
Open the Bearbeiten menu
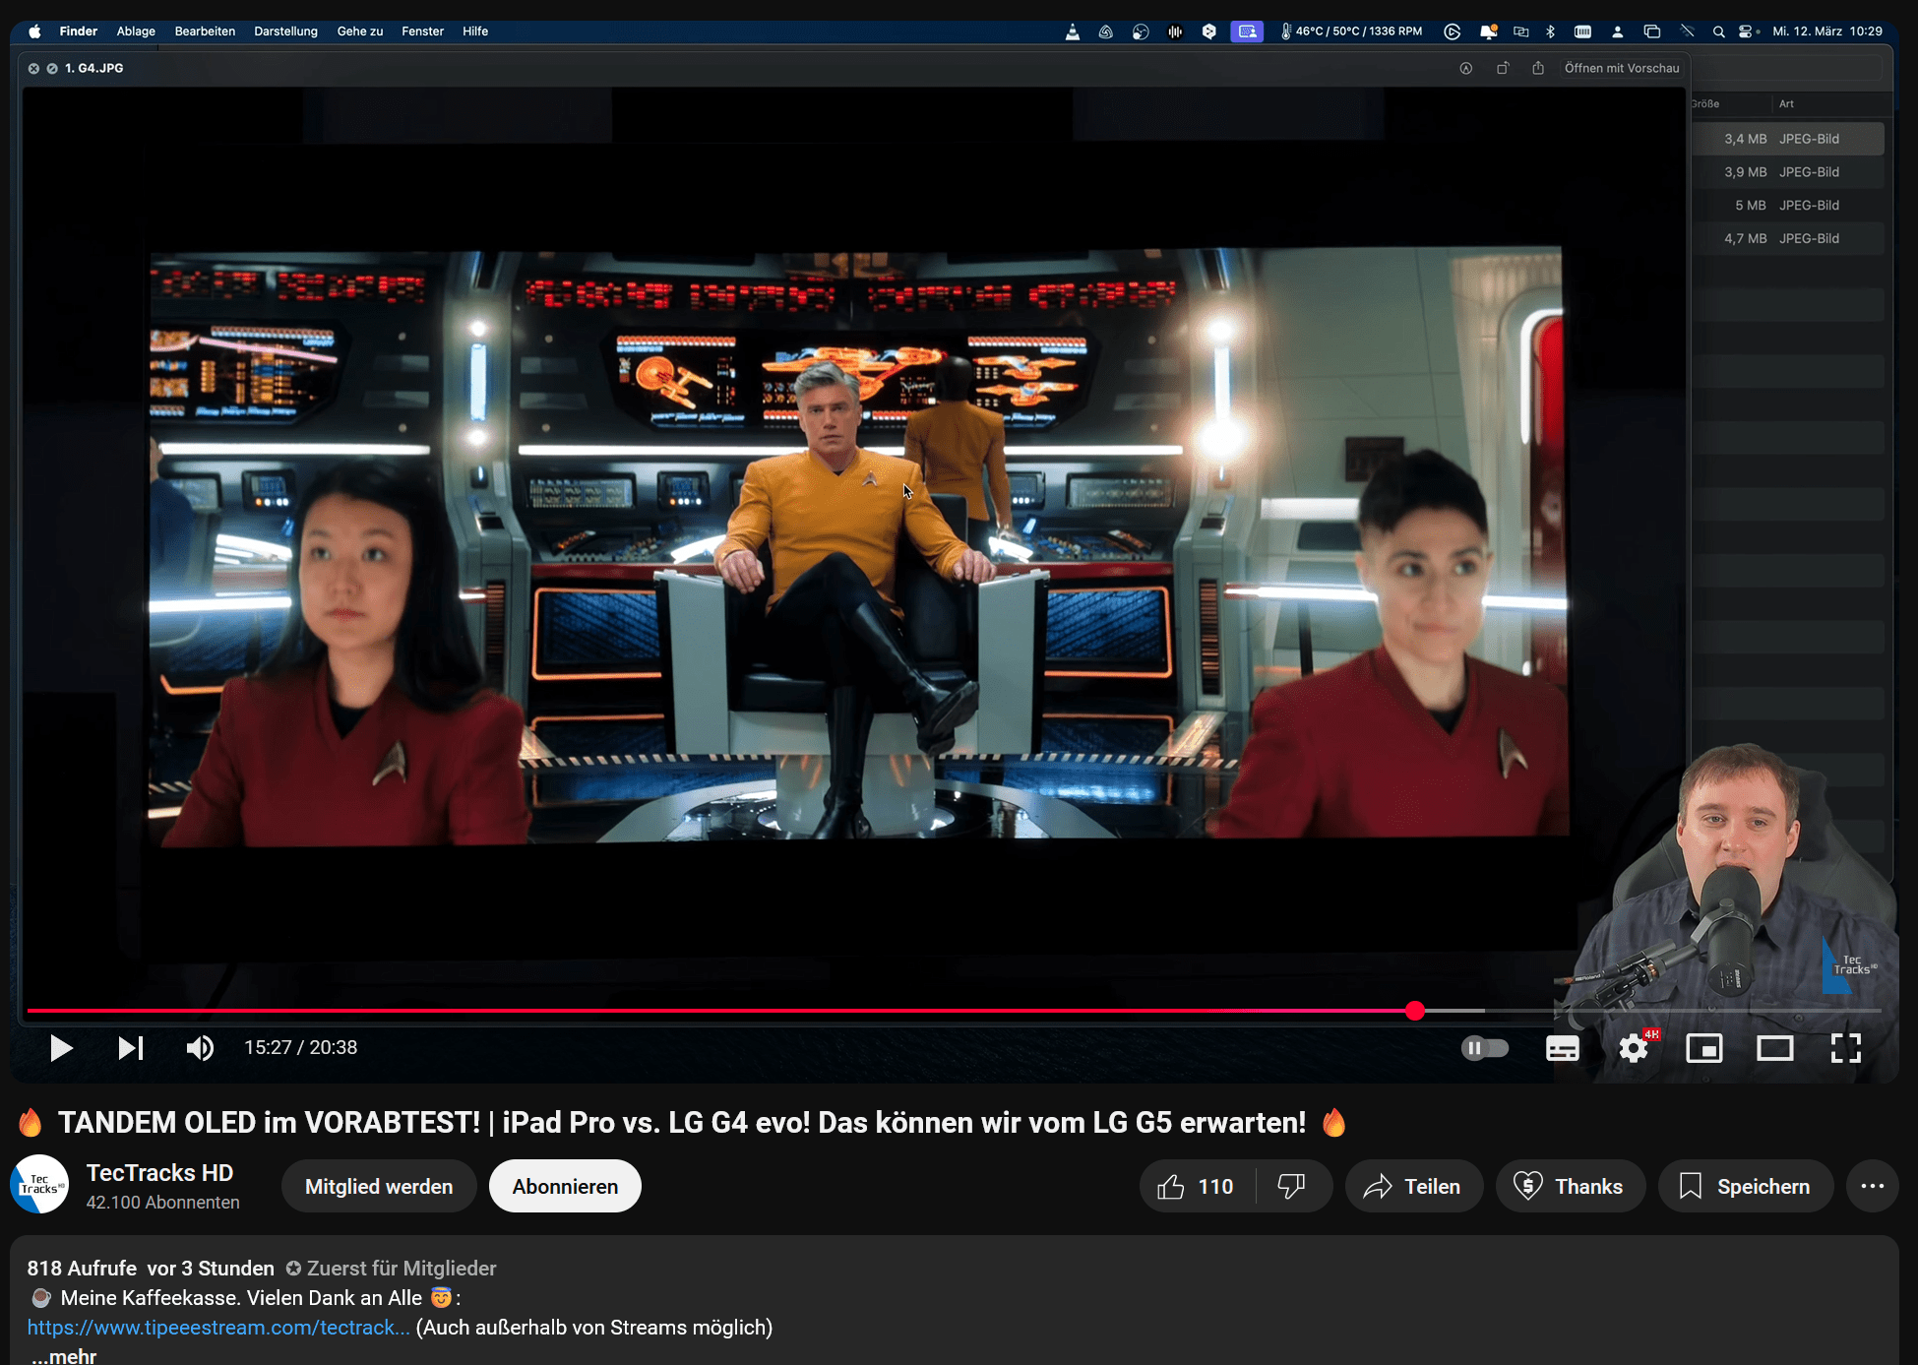205,31
